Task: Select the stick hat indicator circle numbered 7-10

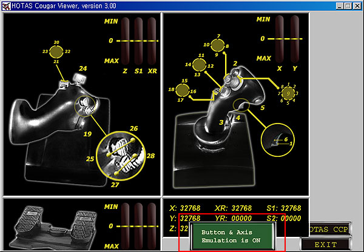Action: (x=218, y=45)
